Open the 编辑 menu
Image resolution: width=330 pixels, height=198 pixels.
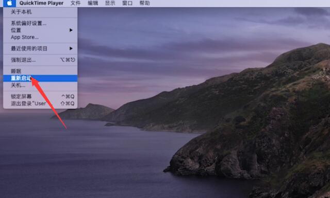pyautogui.click(x=93, y=3)
